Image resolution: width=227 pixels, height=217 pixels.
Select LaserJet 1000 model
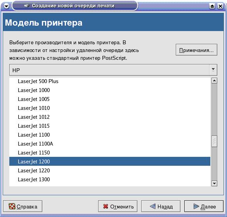pyautogui.click(x=110, y=90)
